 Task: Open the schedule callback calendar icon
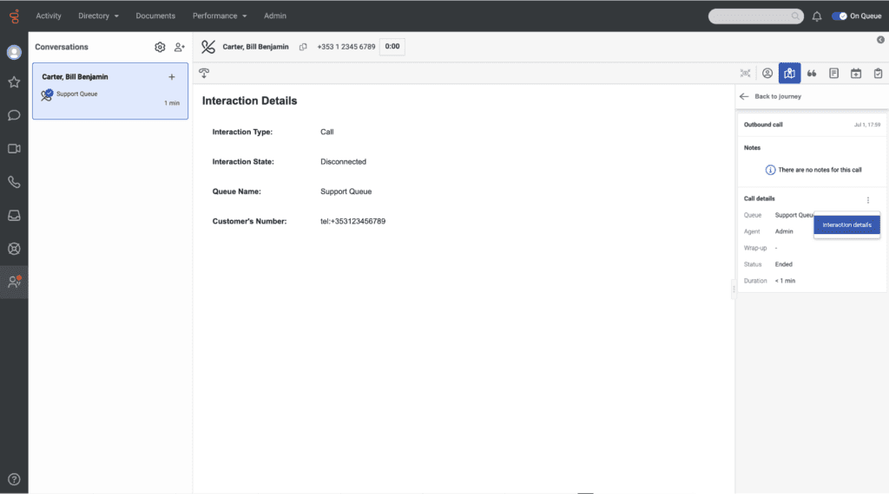(856, 74)
